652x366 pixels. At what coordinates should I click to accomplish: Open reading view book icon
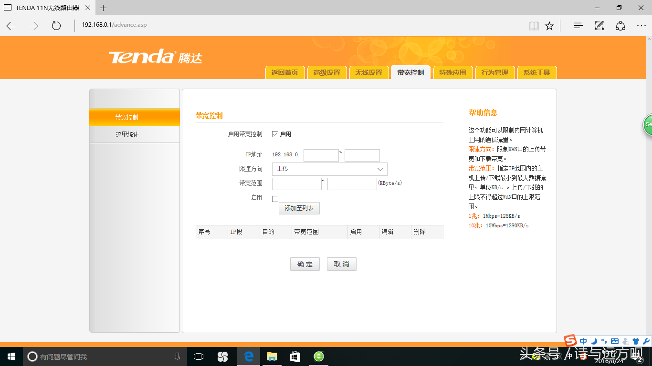click(x=534, y=26)
